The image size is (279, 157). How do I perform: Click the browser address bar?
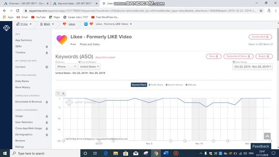pyautogui.click(x=143, y=10)
